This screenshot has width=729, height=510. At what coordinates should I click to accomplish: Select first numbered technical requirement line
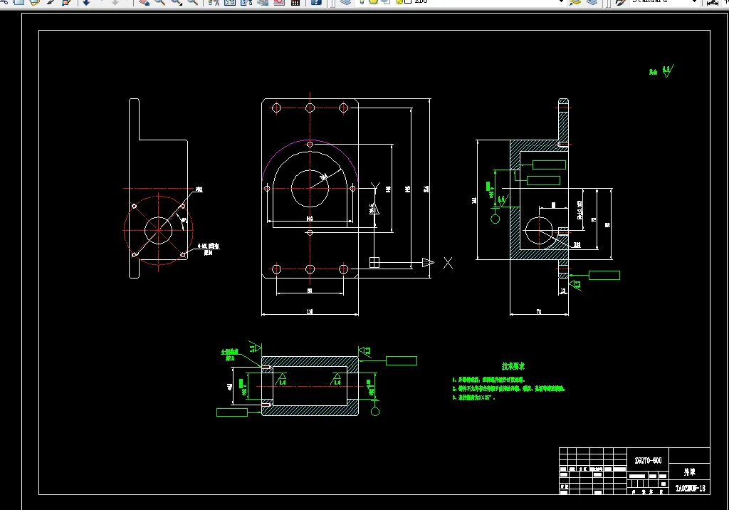pyautogui.click(x=488, y=380)
